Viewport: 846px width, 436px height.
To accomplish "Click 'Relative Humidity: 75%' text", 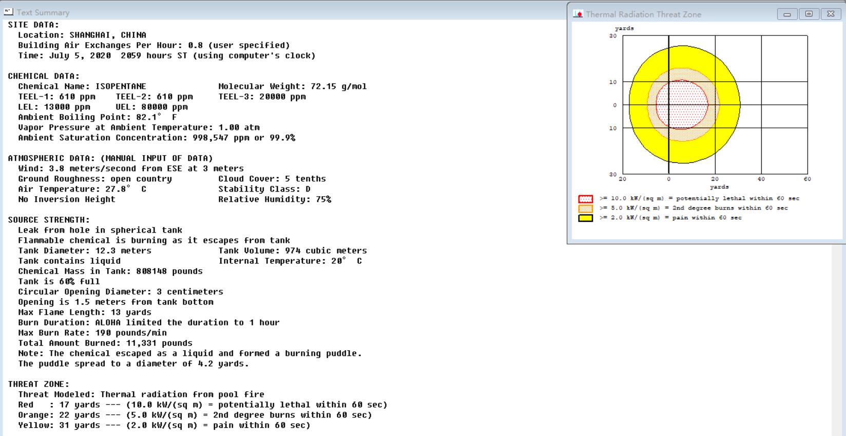I will [275, 199].
